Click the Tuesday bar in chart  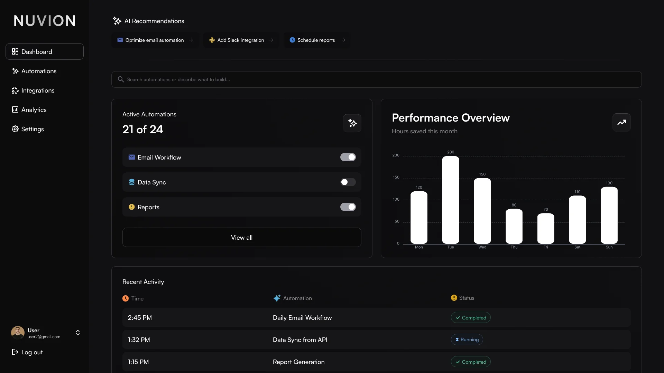450,200
